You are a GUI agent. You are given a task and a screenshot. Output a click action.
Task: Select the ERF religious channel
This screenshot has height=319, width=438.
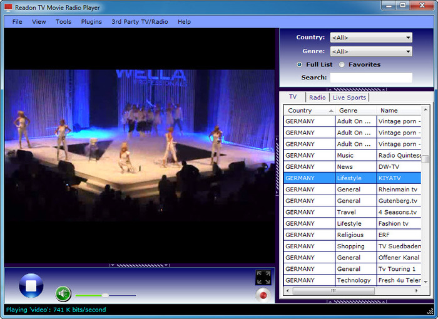click(x=352, y=235)
